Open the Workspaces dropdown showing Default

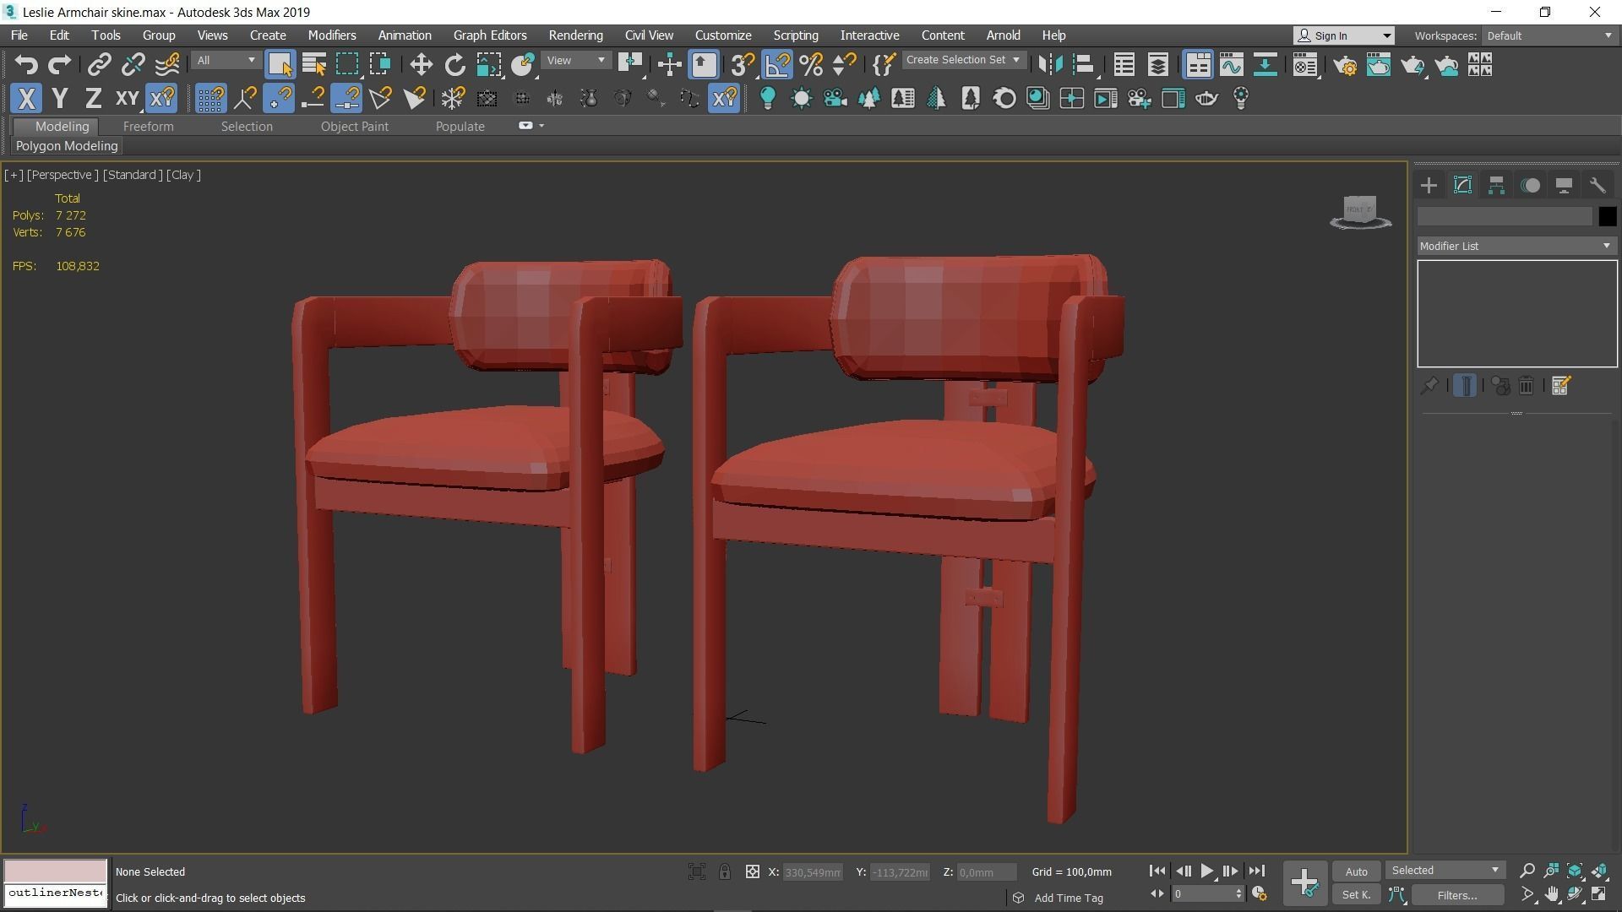click(1549, 35)
